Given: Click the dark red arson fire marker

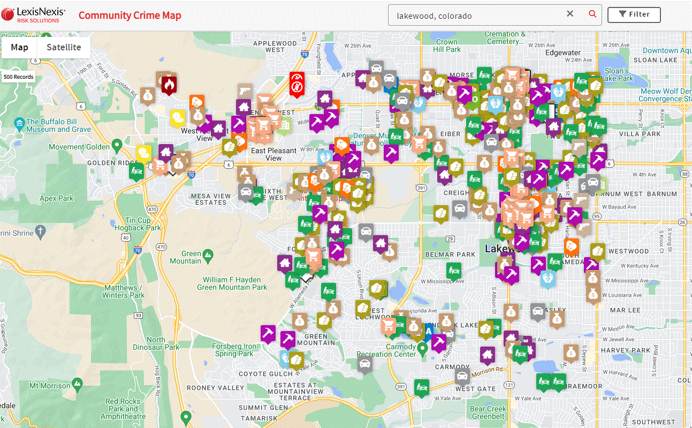Looking at the screenshot, I should (169, 85).
